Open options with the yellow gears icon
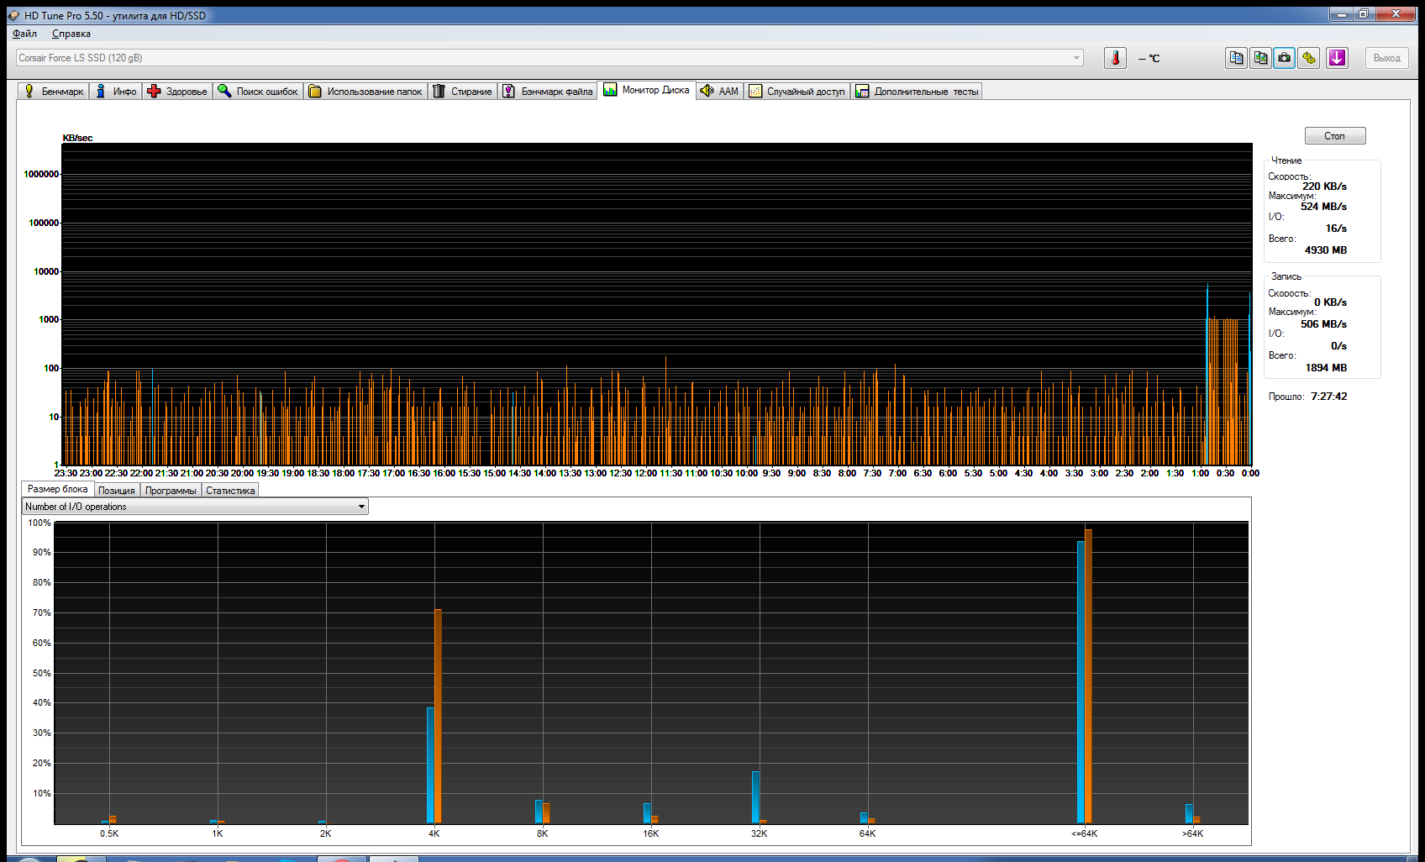 coord(1309,58)
